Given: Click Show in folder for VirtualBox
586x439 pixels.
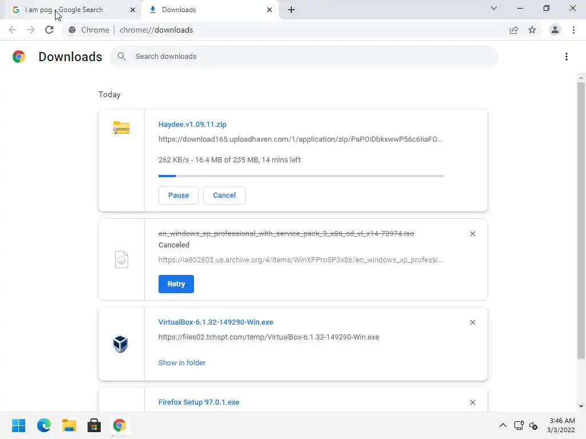Looking at the screenshot, I should pos(182,362).
